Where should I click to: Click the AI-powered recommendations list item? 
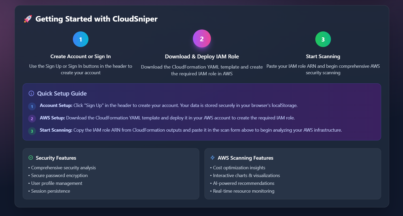[243, 183]
